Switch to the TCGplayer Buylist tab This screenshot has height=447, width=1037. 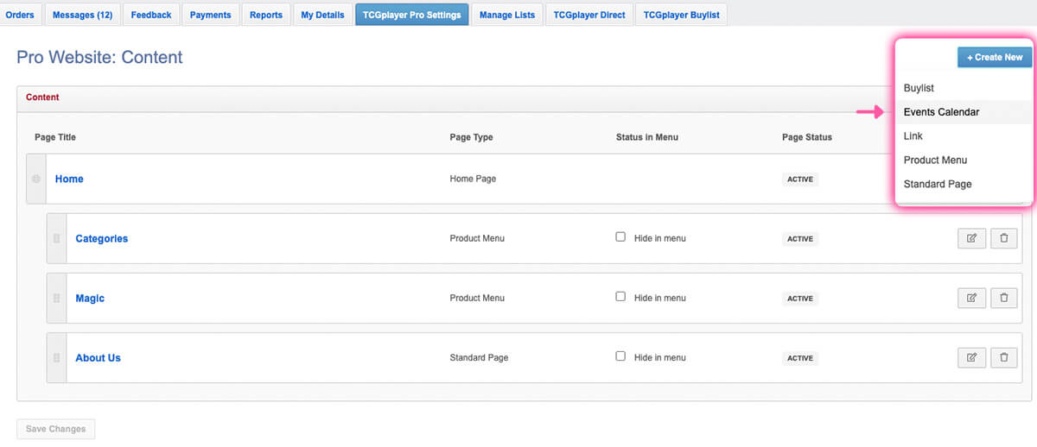point(681,15)
